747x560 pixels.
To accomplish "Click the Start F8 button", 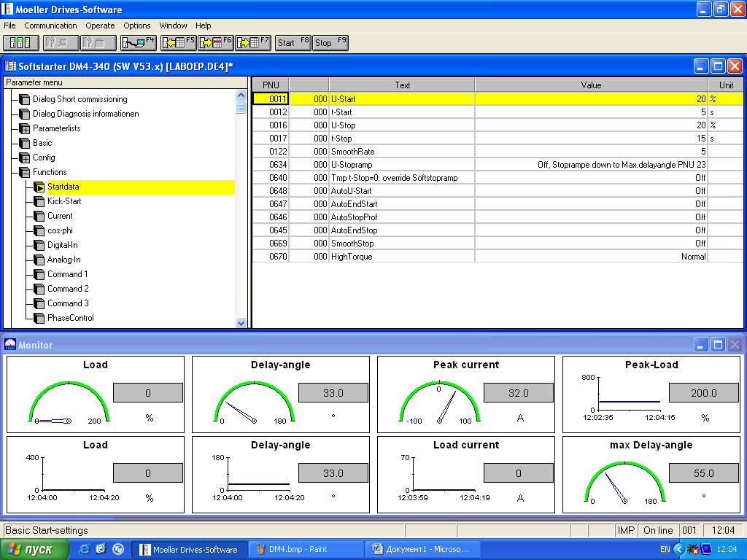I will [x=293, y=43].
